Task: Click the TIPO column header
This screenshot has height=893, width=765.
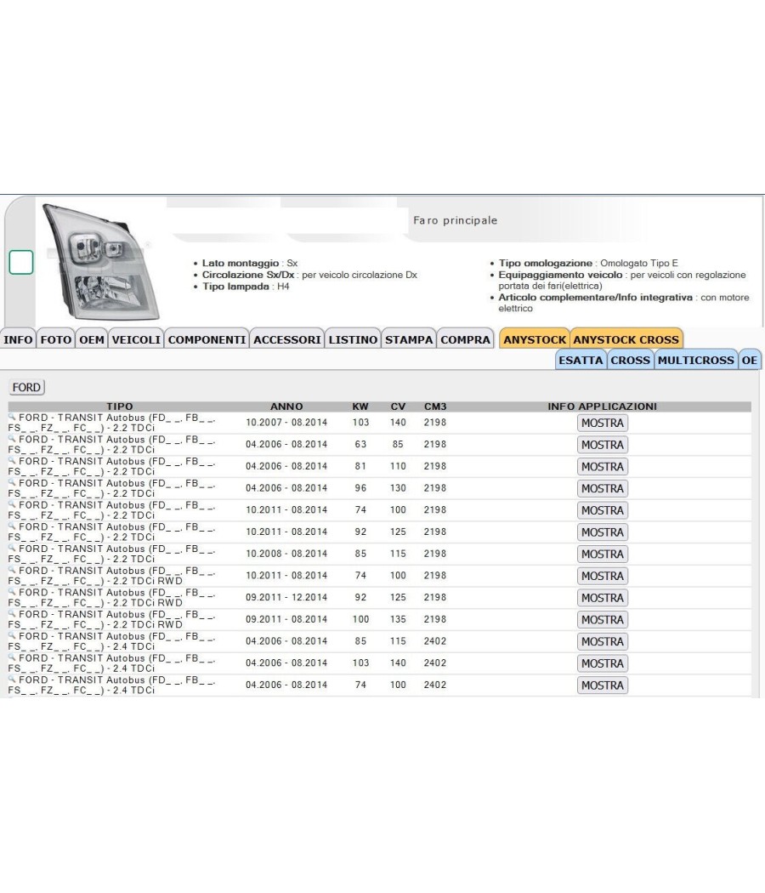Action: pos(120,407)
